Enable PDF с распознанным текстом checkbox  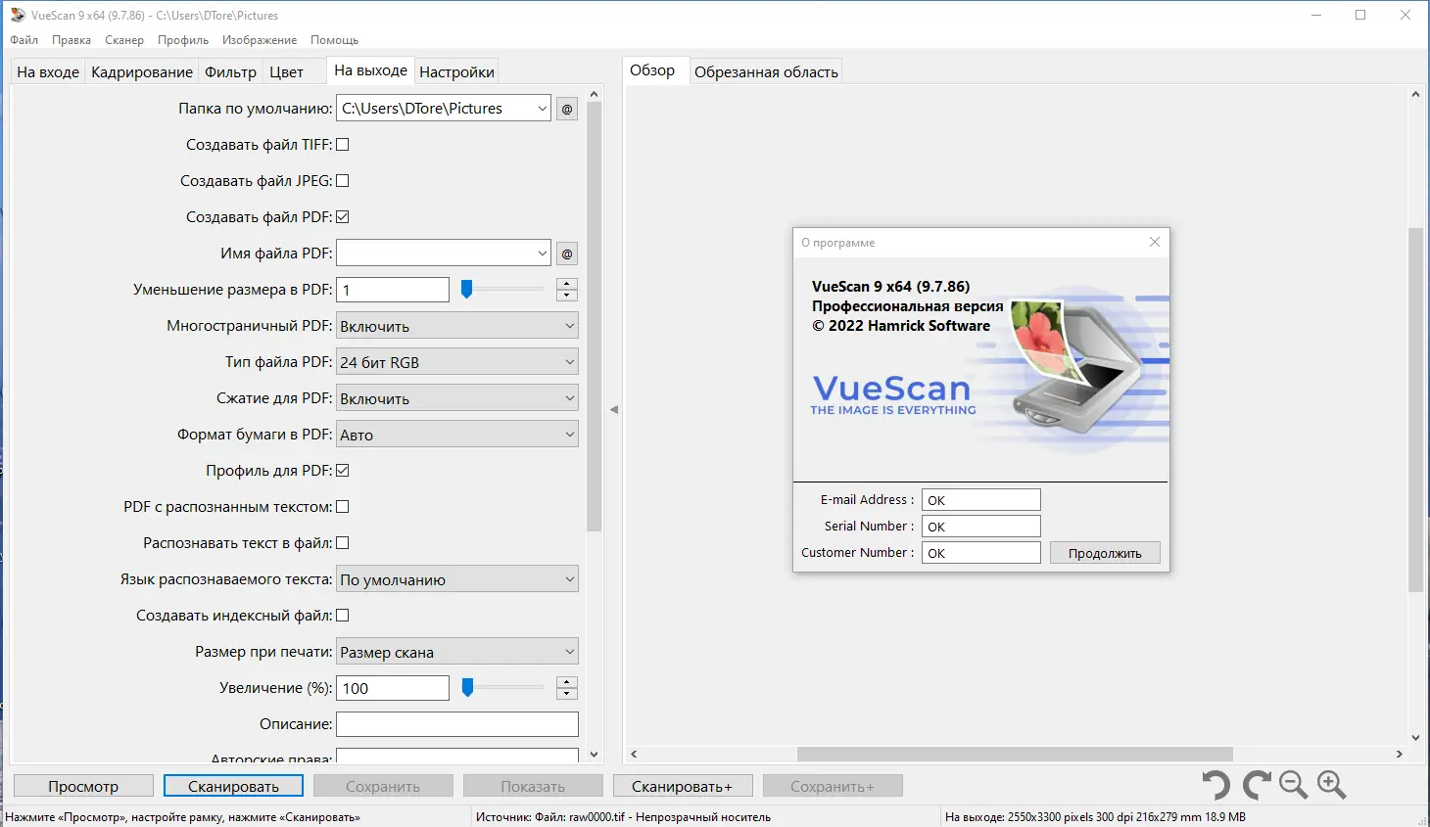343,507
